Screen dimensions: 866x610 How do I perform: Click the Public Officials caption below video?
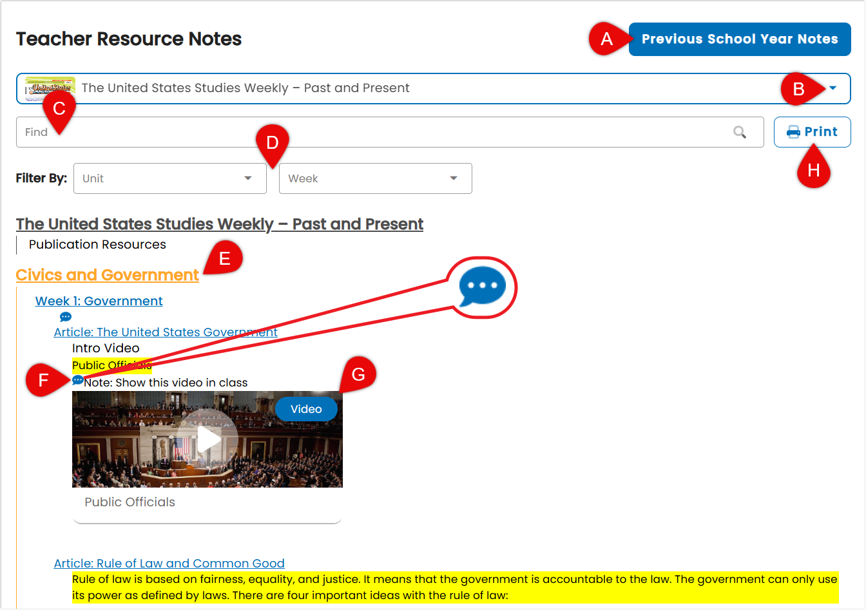coord(130,502)
